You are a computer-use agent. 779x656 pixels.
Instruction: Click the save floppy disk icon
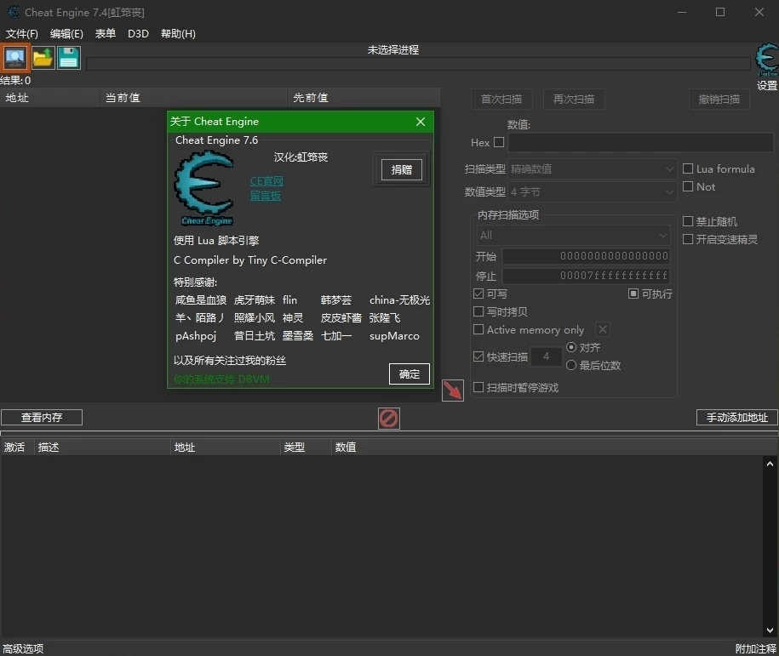(69, 58)
